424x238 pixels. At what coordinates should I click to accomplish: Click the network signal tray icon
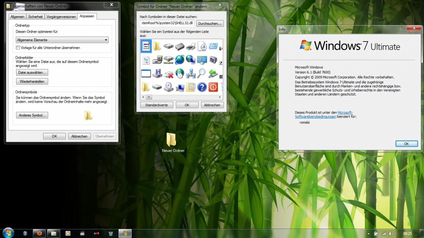pyautogui.click(x=383, y=234)
